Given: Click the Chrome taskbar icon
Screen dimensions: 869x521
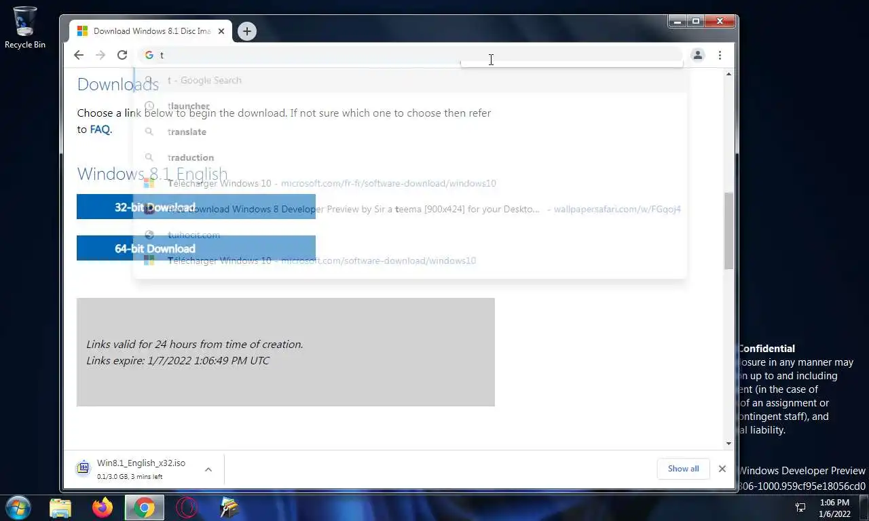Looking at the screenshot, I should pos(144,507).
